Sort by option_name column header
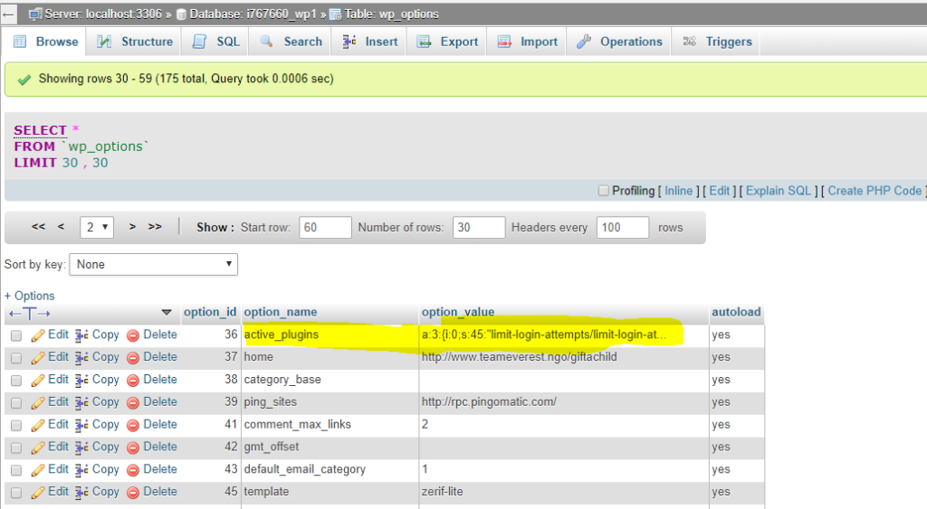Viewport: 927px width, 509px height. (x=281, y=312)
